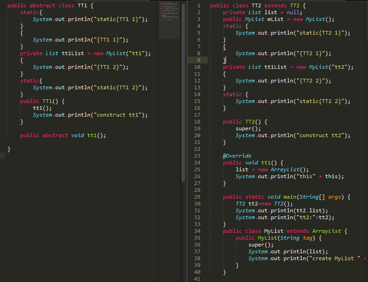The width and height of the screenshot is (368, 282).
Task: Click "TT2 tt2=new TT2();" on line 30
Action: point(264,204)
